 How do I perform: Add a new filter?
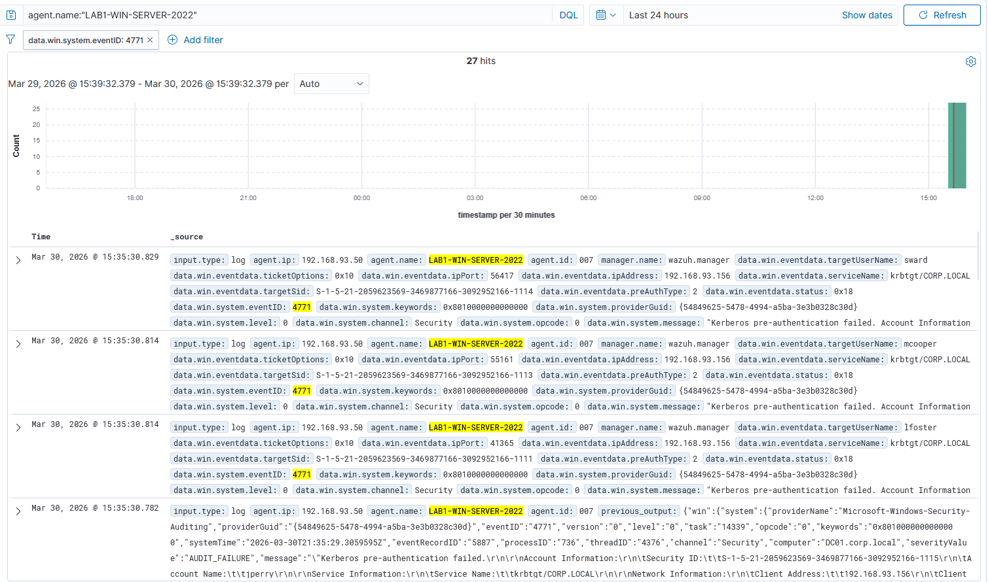coord(195,40)
